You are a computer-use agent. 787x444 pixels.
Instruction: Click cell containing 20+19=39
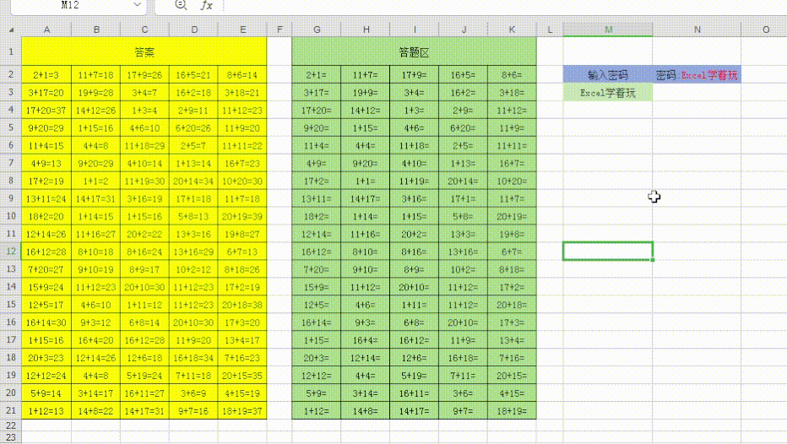pyautogui.click(x=242, y=216)
